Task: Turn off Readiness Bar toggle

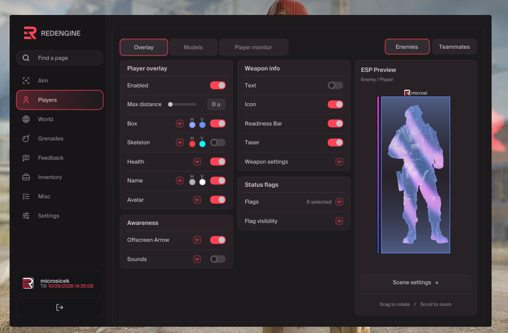Action: click(x=335, y=124)
